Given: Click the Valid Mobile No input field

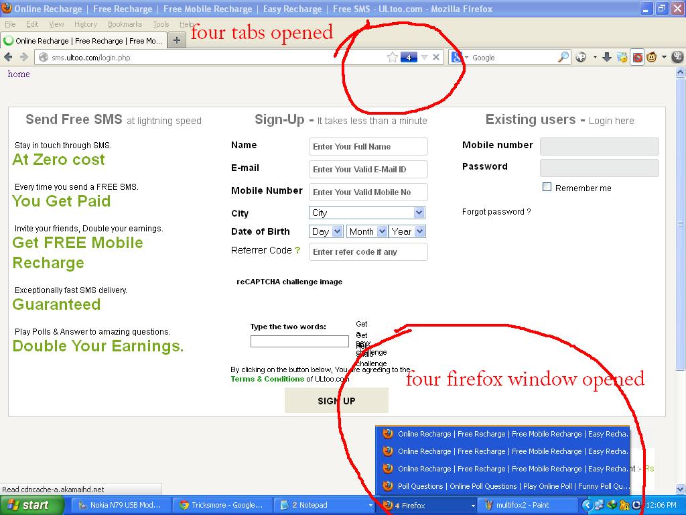Looking at the screenshot, I should [x=368, y=192].
